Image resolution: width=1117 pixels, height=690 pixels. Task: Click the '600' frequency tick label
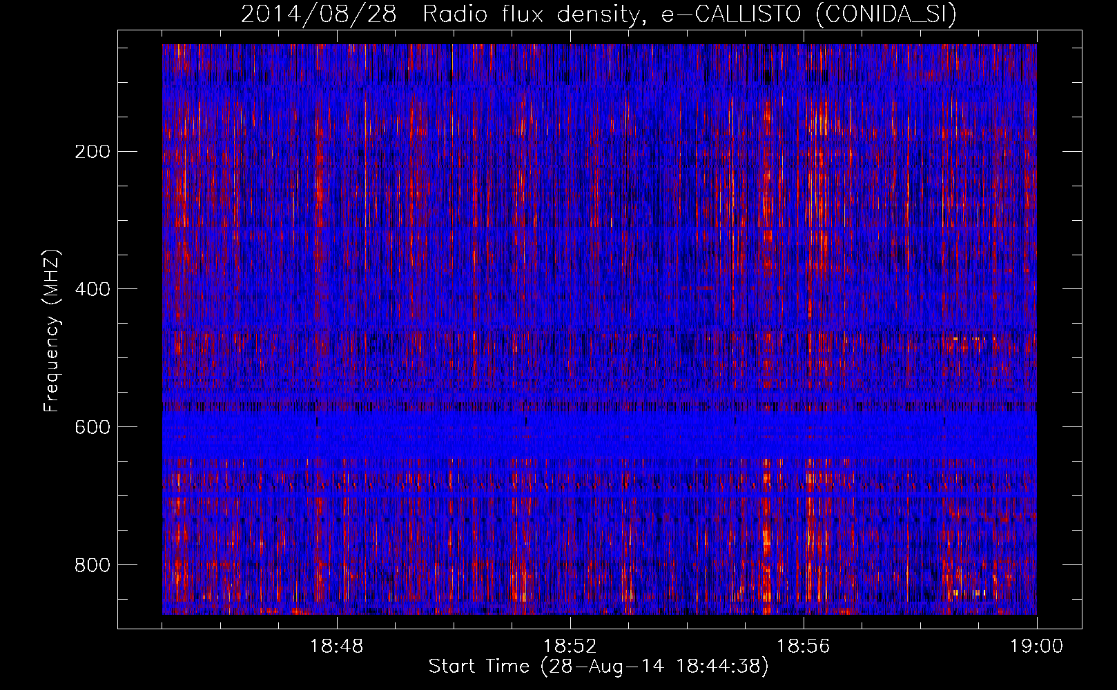tap(92, 427)
